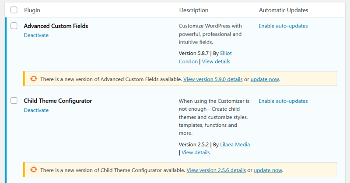
Task: Deactivate the Child Theme Configurator plugin
Action: [x=36, y=110]
